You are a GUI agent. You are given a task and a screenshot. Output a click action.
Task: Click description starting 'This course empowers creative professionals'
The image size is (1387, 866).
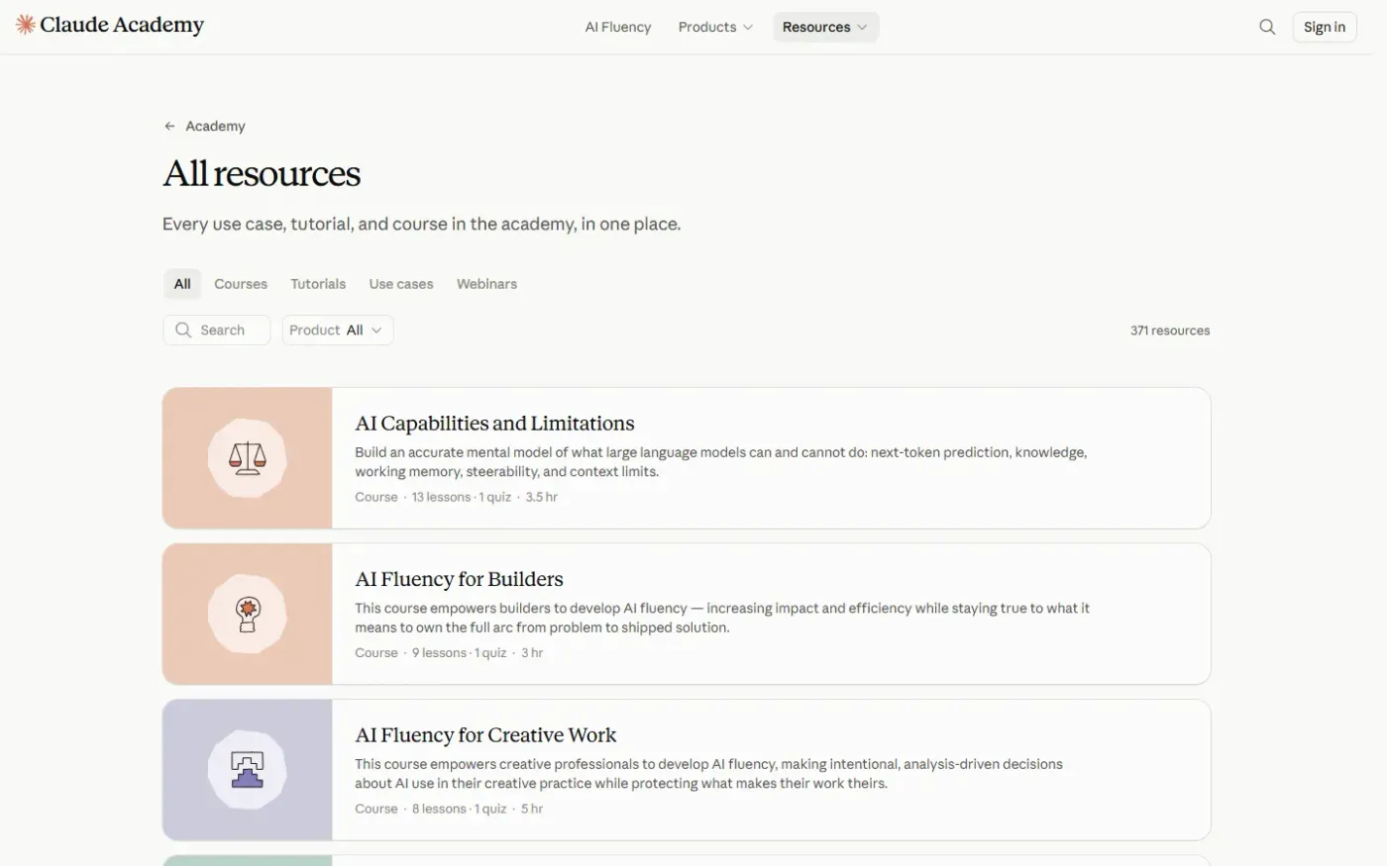(x=709, y=774)
